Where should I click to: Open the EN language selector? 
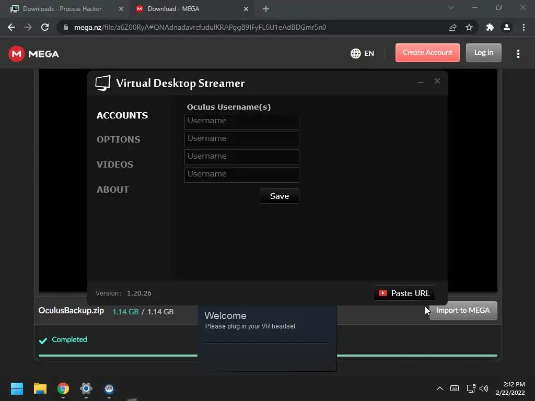pyautogui.click(x=362, y=53)
